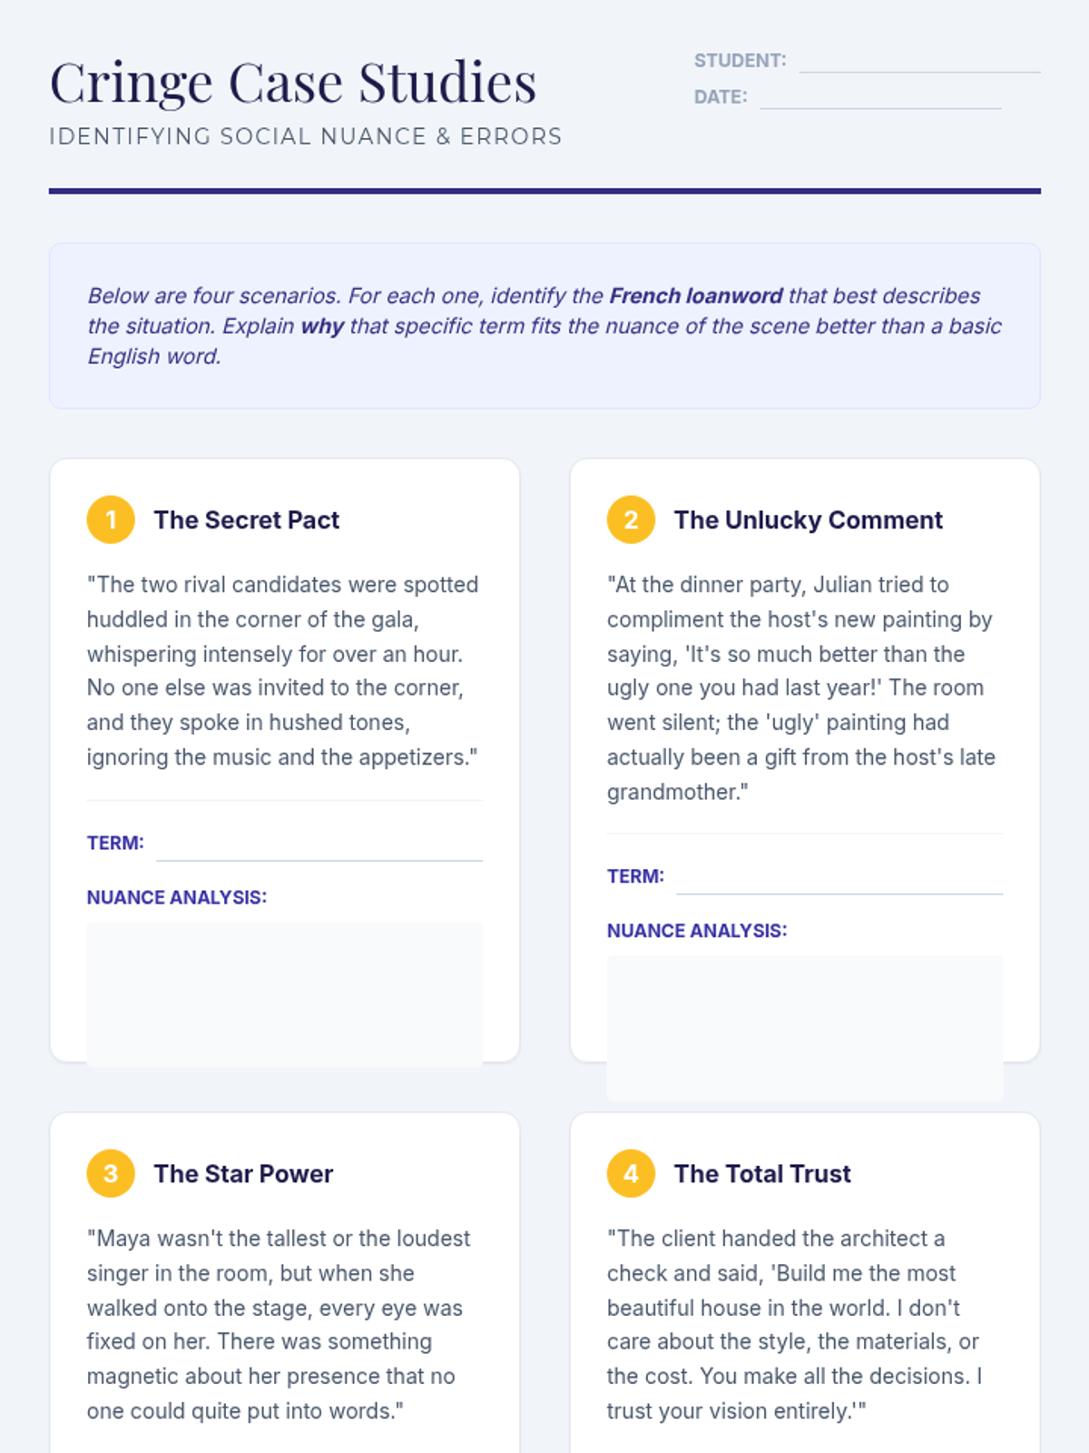1089x1453 pixels.
Task: Click the Maya scenario paragraph
Action: [x=280, y=1325]
